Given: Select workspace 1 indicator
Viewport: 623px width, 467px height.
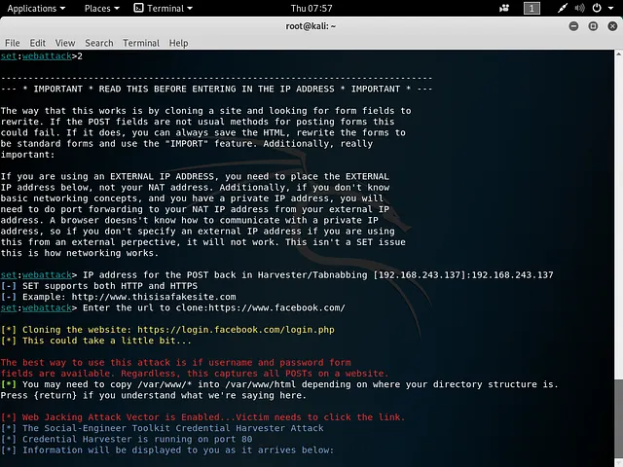Looking at the screenshot, I should tap(531, 9).
